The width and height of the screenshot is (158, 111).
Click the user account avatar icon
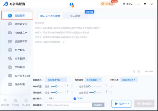coord(72,5)
